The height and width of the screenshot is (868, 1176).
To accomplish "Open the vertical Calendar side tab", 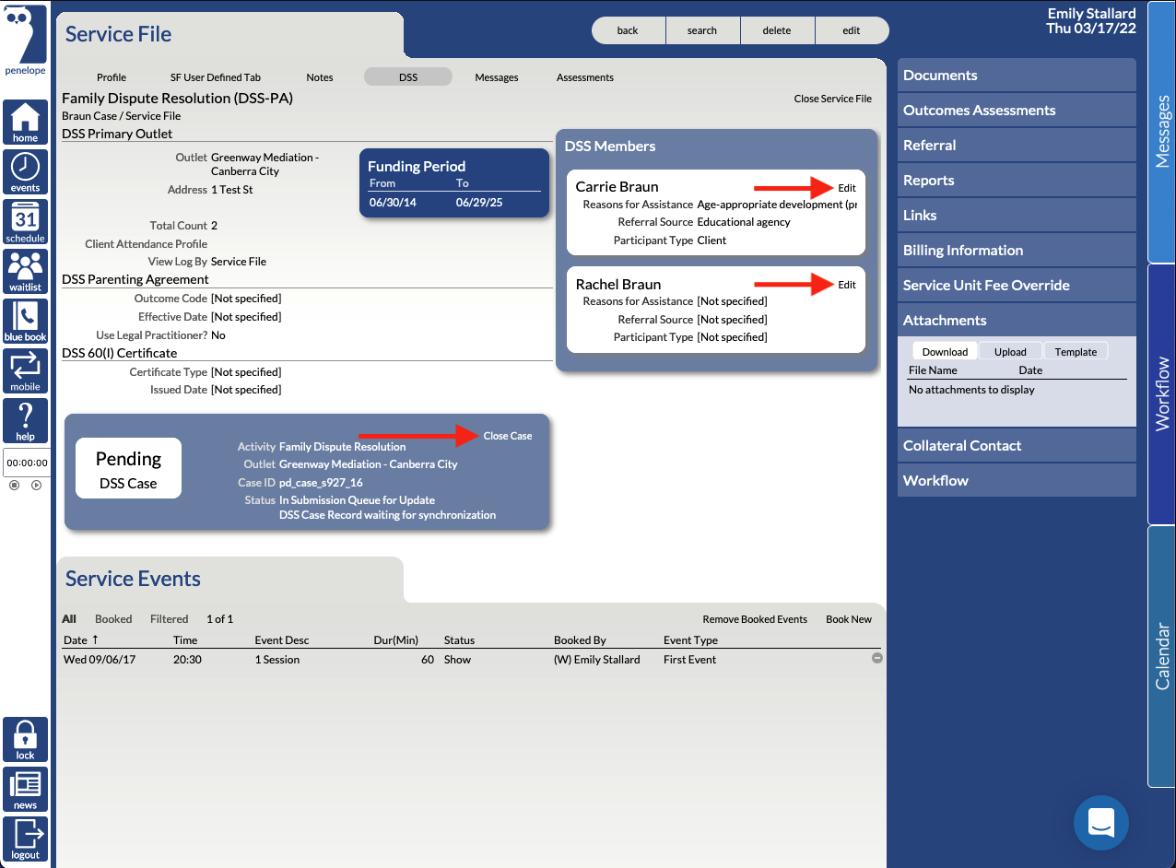I will point(1161,656).
